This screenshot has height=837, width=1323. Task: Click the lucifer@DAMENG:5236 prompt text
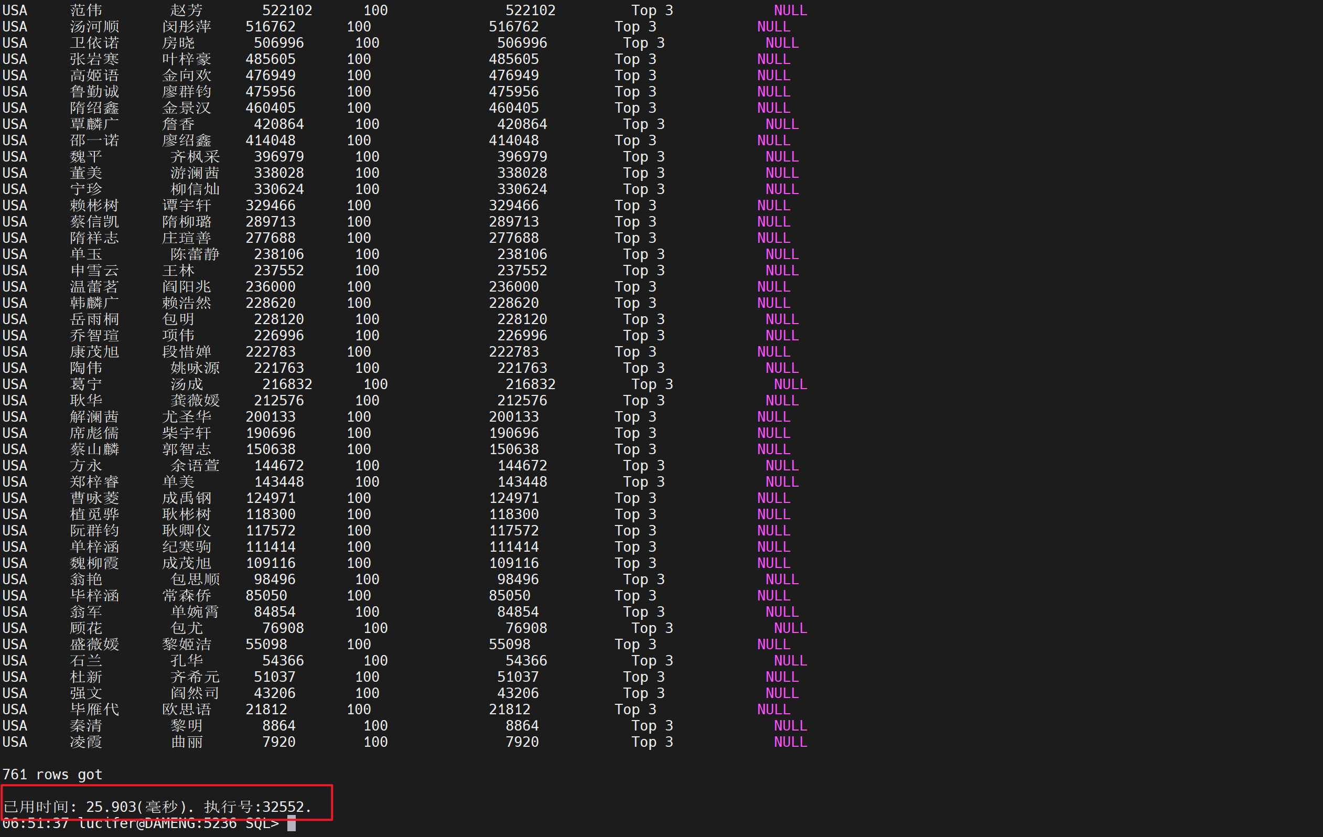point(157,824)
